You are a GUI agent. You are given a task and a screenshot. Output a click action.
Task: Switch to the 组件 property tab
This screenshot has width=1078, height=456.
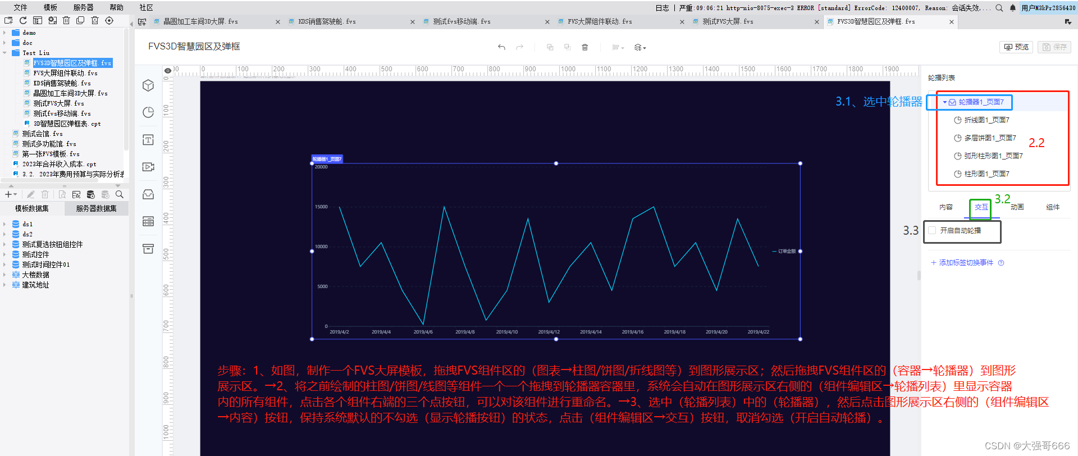(1053, 207)
